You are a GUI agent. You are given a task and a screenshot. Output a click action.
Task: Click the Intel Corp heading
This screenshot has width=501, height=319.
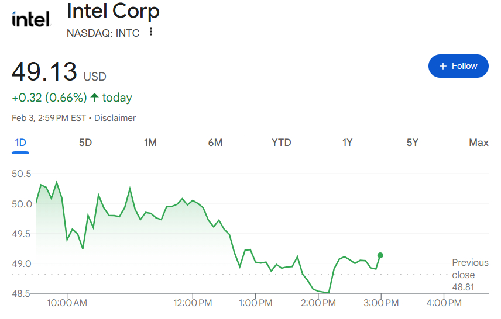point(113,11)
